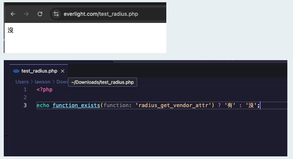This screenshot has height=159, width=293.
Task: Reload the test_radius.php page
Action: (40, 14)
